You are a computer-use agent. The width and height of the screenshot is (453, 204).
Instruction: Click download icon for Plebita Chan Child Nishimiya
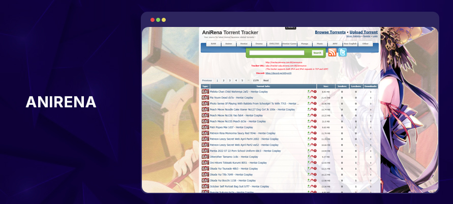(x=309, y=92)
